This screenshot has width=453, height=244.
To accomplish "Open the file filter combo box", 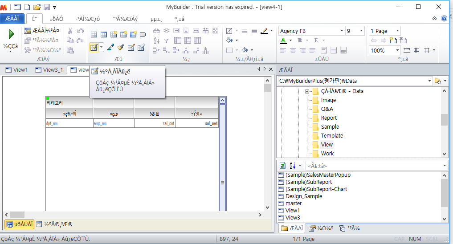I will point(376,166).
